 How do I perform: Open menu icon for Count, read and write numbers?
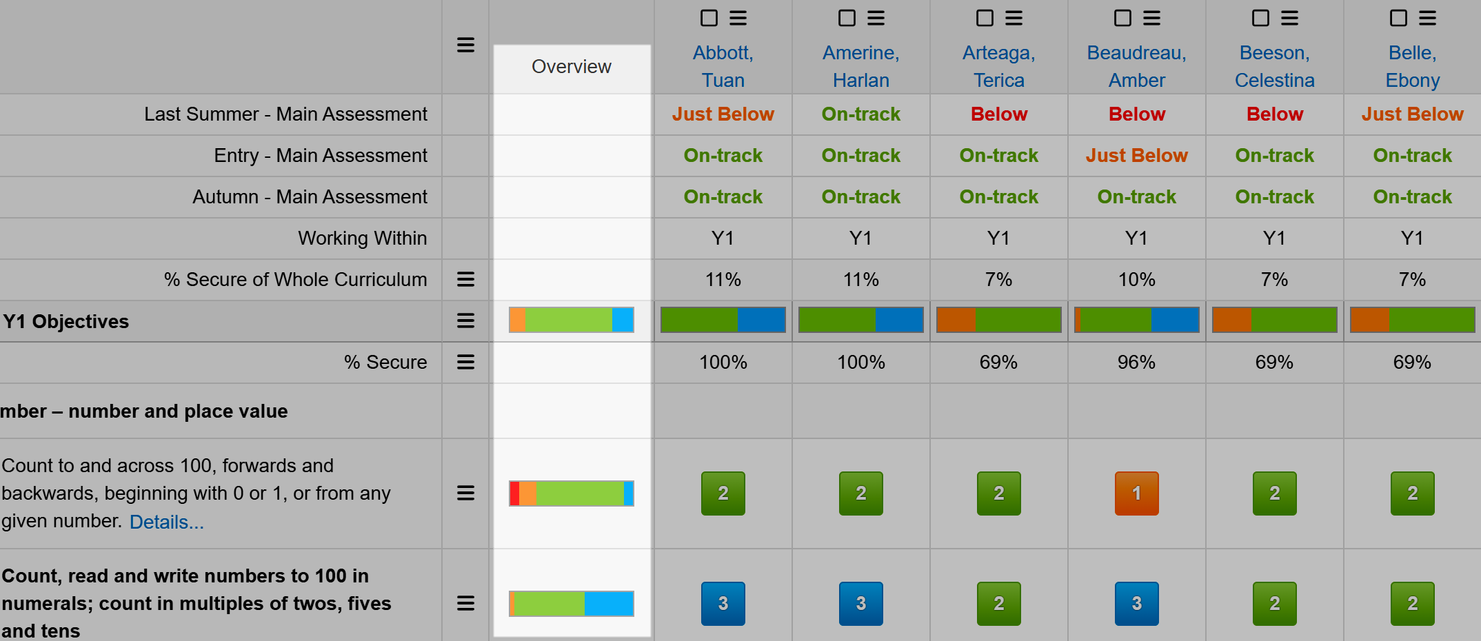click(465, 603)
